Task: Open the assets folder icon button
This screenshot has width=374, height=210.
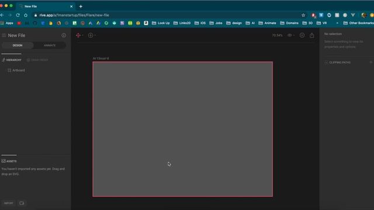Action: pos(22,203)
